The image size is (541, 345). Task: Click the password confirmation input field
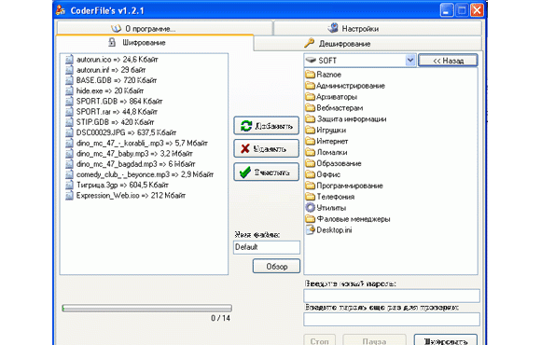tap(392, 319)
